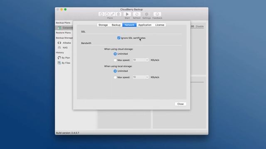Click the Feedback smiley icon
Viewport: 266px width, 149px height.
pyautogui.click(x=157, y=14)
